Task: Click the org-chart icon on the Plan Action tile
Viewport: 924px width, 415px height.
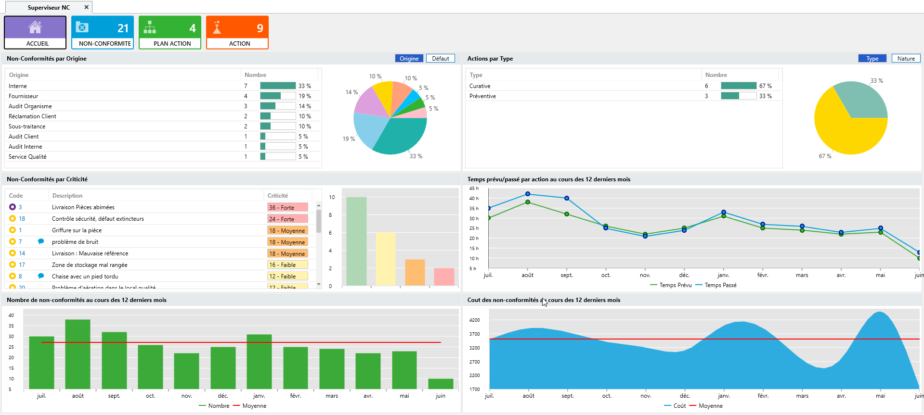Action: pos(150,27)
